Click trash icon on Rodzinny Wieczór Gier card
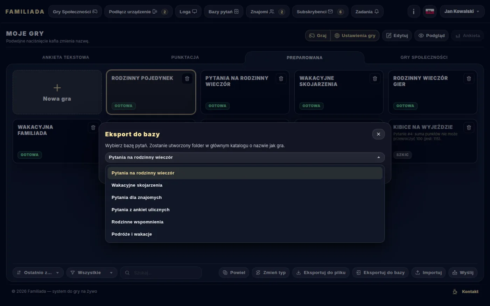 pos(469,79)
